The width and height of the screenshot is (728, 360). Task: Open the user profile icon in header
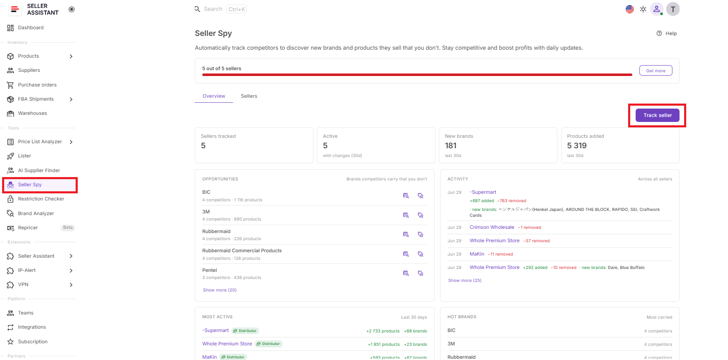point(657,9)
